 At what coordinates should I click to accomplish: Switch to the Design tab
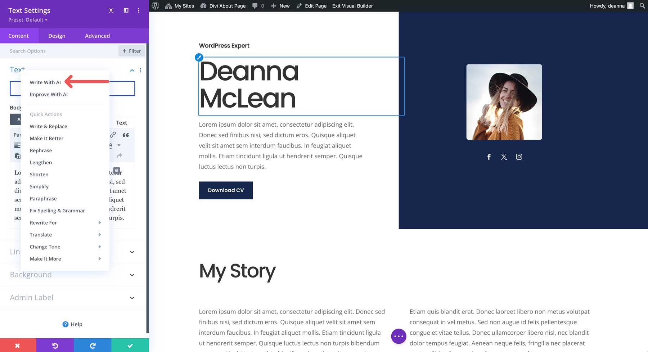(57, 36)
